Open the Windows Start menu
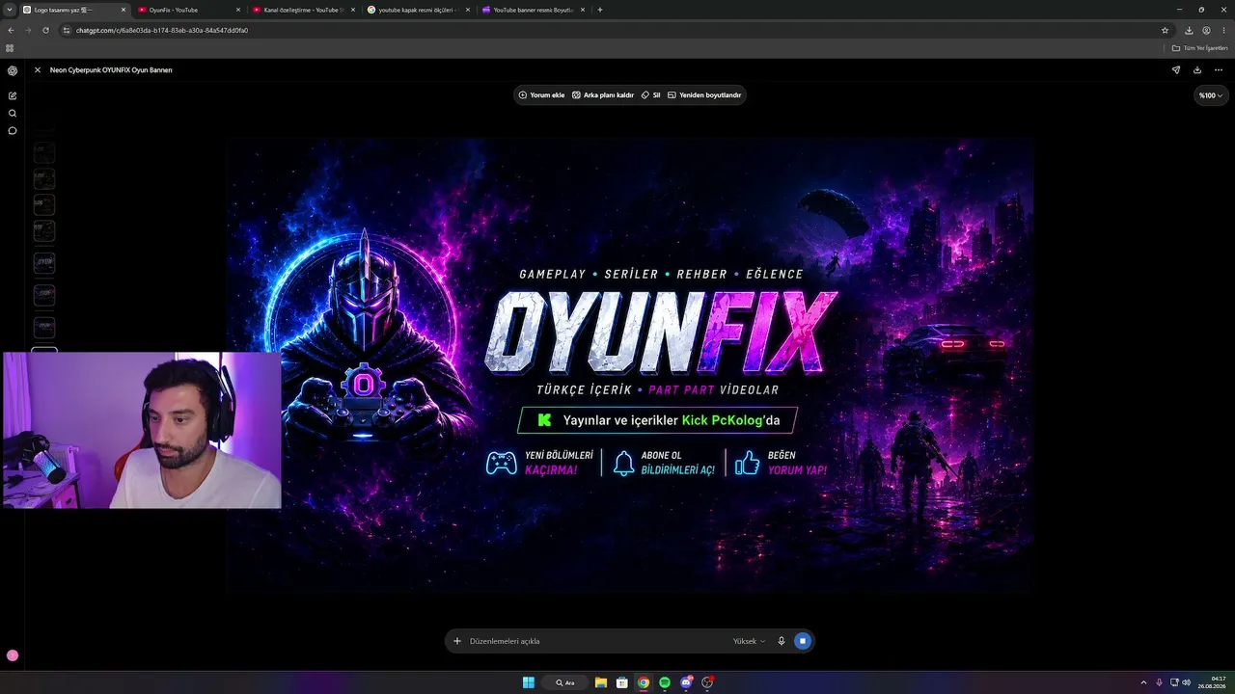Screen dimensions: 1235x694 pos(529,682)
